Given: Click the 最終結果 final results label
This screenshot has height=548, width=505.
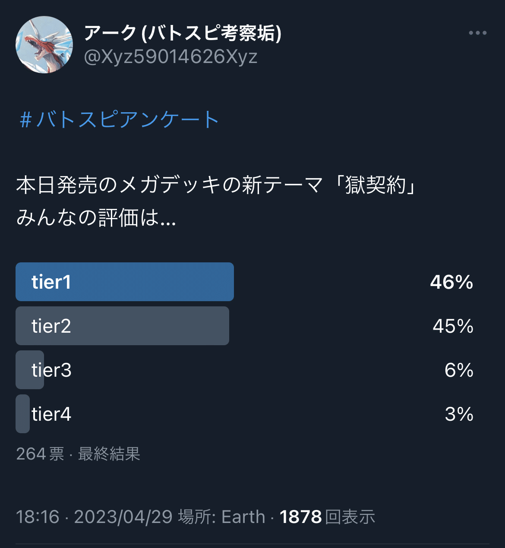Looking at the screenshot, I should click(x=109, y=454).
